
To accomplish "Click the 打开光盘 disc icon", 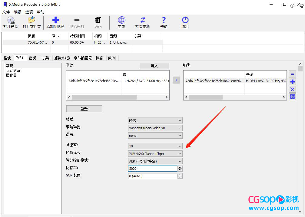I will click(x=11, y=20).
